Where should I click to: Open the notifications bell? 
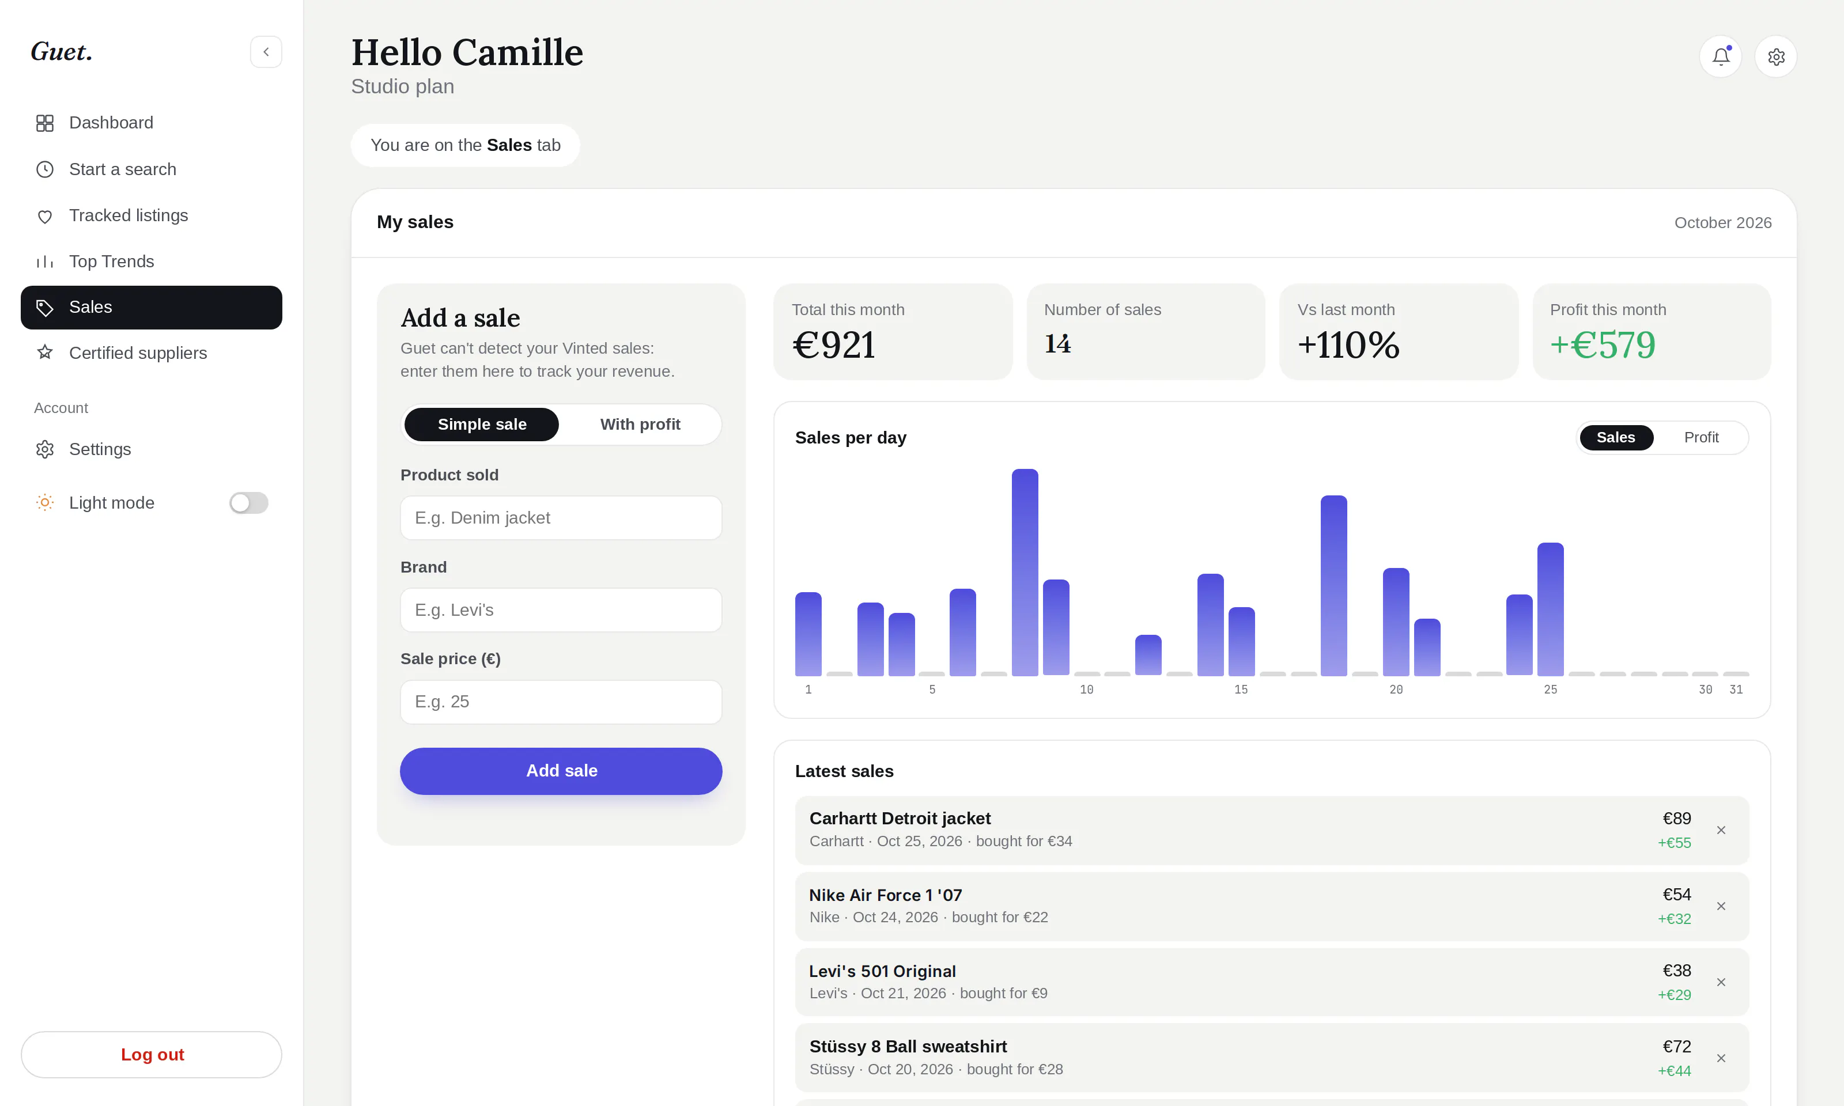(1720, 56)
